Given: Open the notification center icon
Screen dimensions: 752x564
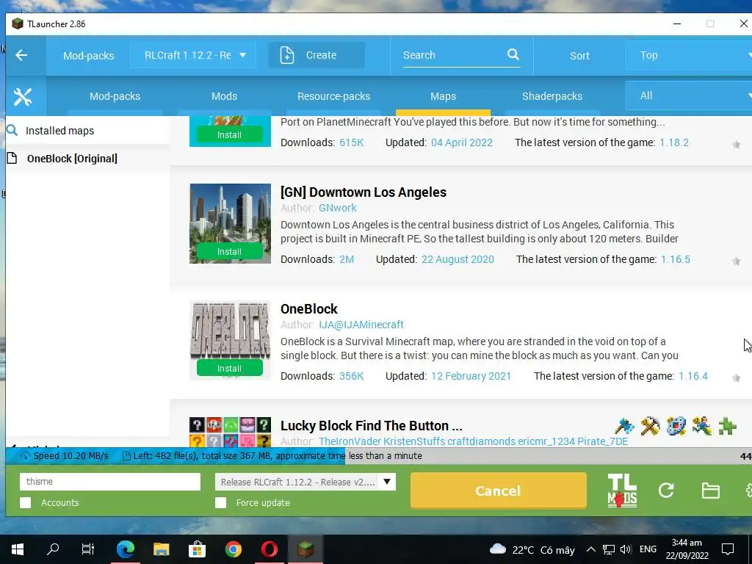Looking at the screenshot, I should (728, 549).
